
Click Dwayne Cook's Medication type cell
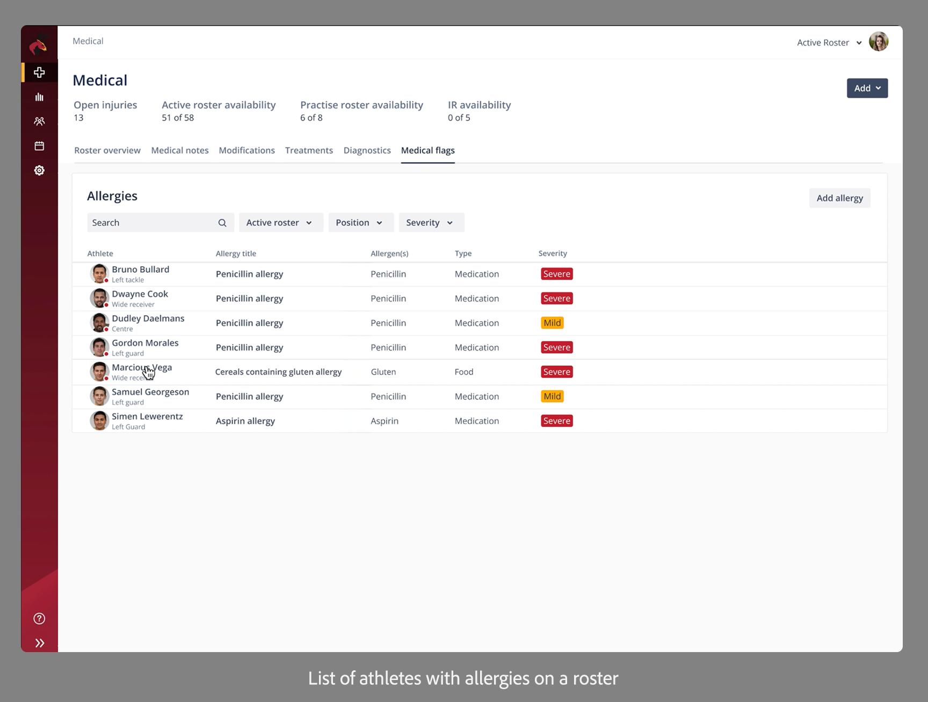pyautogui.click(x=477, y=298)
